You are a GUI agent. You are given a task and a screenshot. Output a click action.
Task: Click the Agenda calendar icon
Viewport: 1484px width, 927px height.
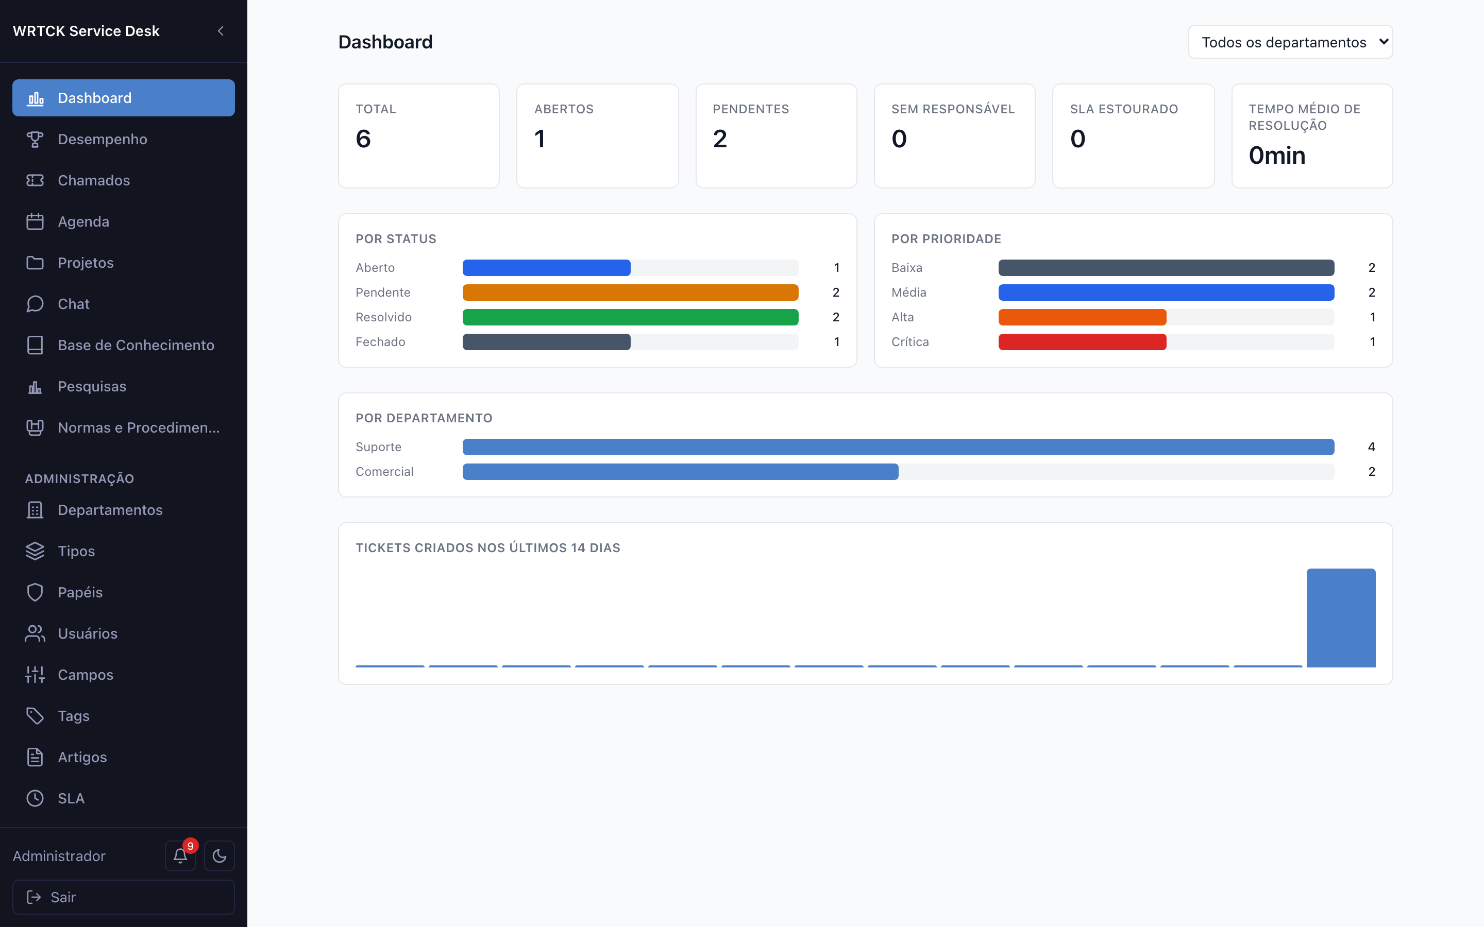click(35, 221)
